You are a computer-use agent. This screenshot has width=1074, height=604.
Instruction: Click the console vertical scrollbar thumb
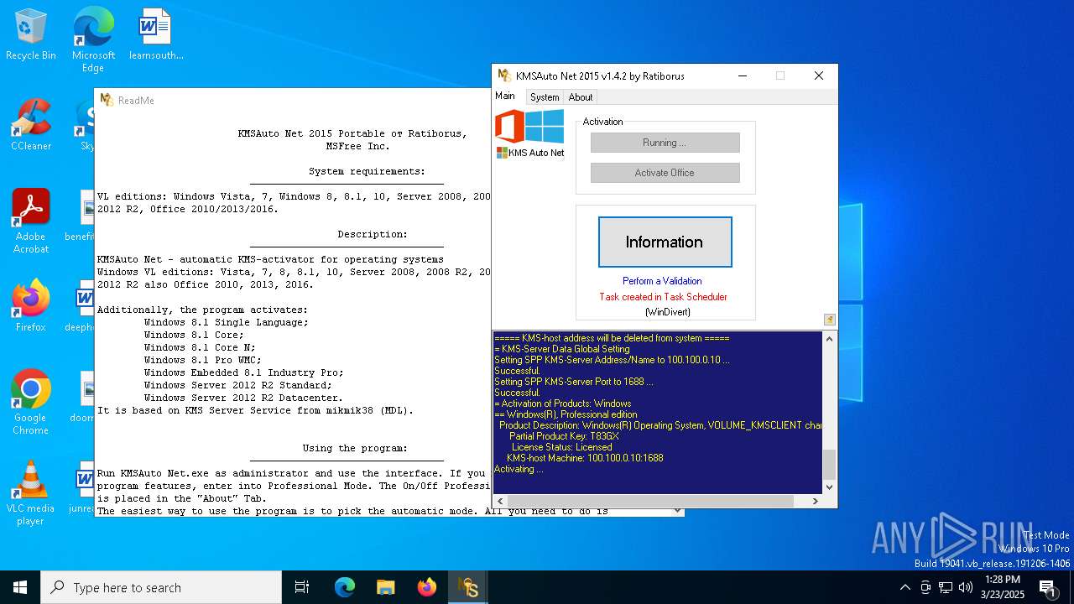[x=829, y=464]
